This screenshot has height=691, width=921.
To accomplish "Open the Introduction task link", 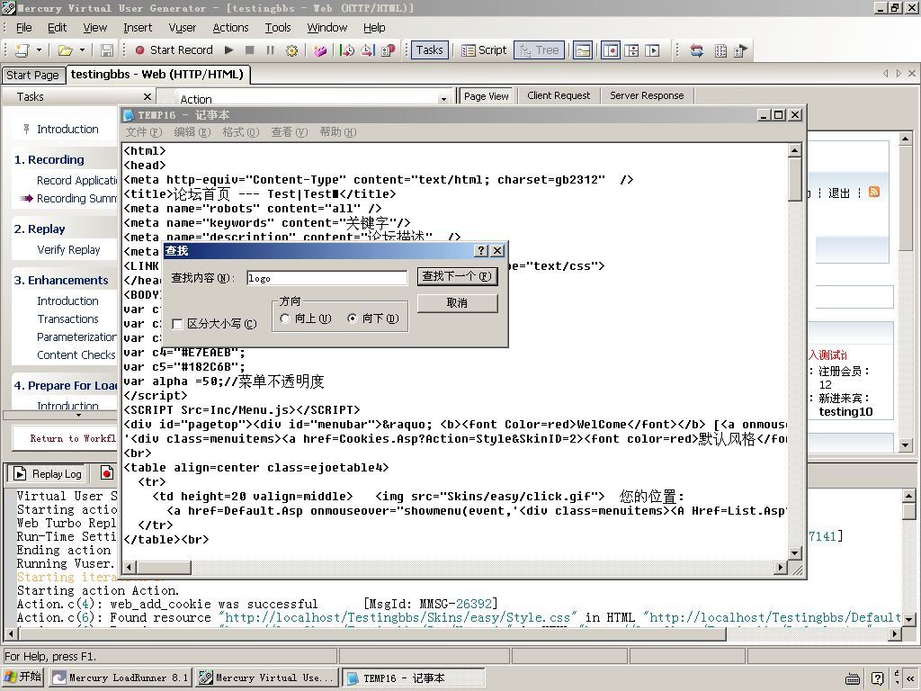I will tap(67, 130).
